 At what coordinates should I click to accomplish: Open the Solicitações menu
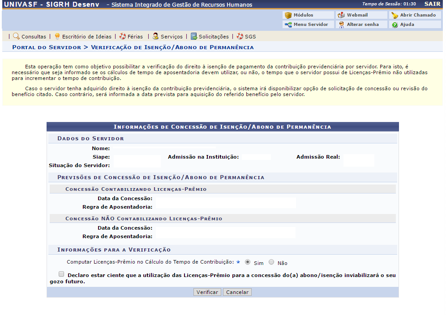coord(213,37)
